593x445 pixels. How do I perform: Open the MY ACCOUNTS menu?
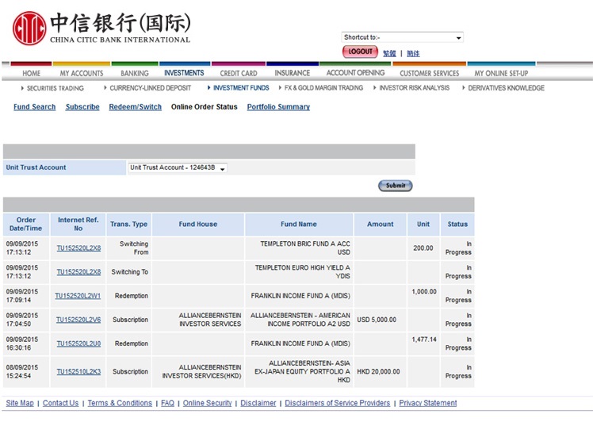(x=82, y=73)
